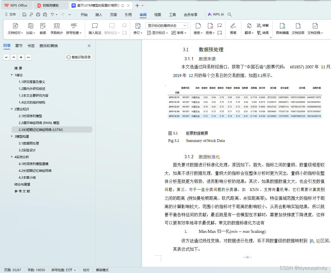The width and height of the screenshot is (331, 273).
Task: Jump to 参考文献 in outline
Action: [x=22, y=191]
